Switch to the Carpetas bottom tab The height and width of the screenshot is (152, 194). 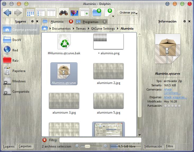pos(25,146)
